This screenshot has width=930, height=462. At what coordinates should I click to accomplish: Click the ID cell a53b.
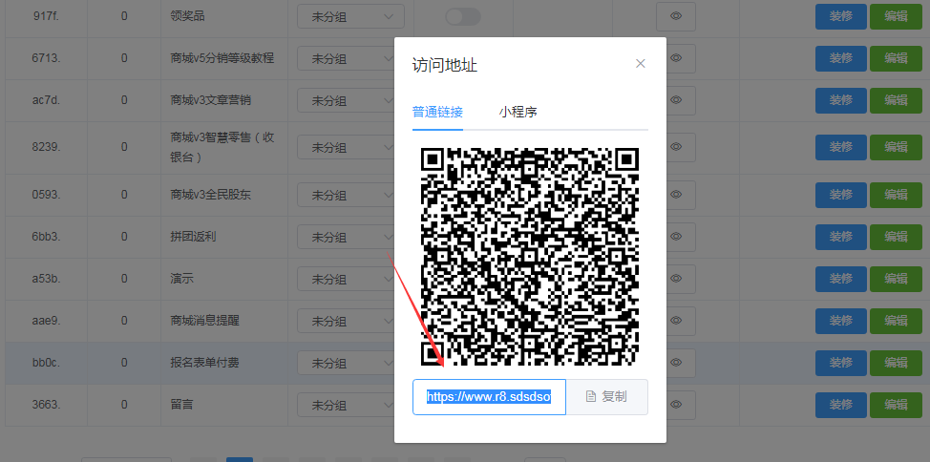coord(46,279)
